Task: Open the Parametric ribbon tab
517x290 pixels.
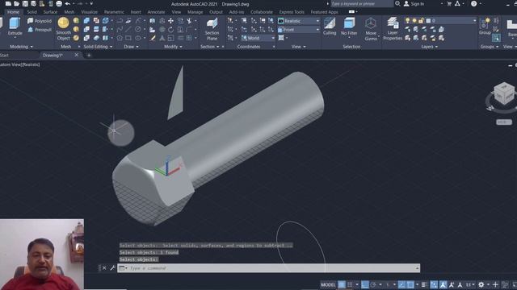Action: (114, 12)
